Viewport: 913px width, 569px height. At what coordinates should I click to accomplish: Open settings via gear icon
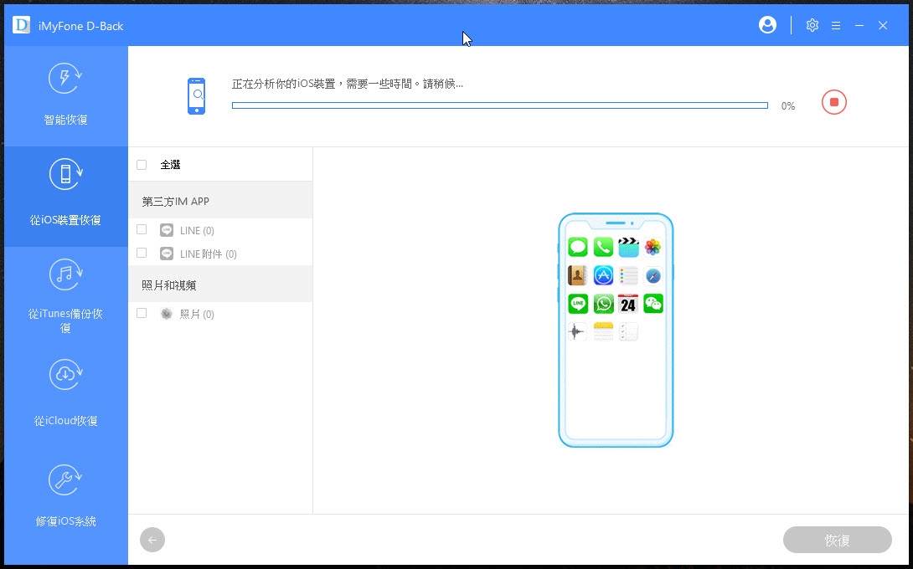click(812, 25)
